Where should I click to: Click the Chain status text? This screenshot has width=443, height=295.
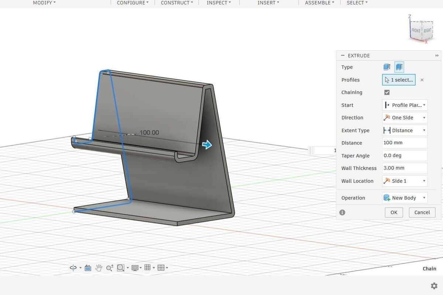pos(429,268)
